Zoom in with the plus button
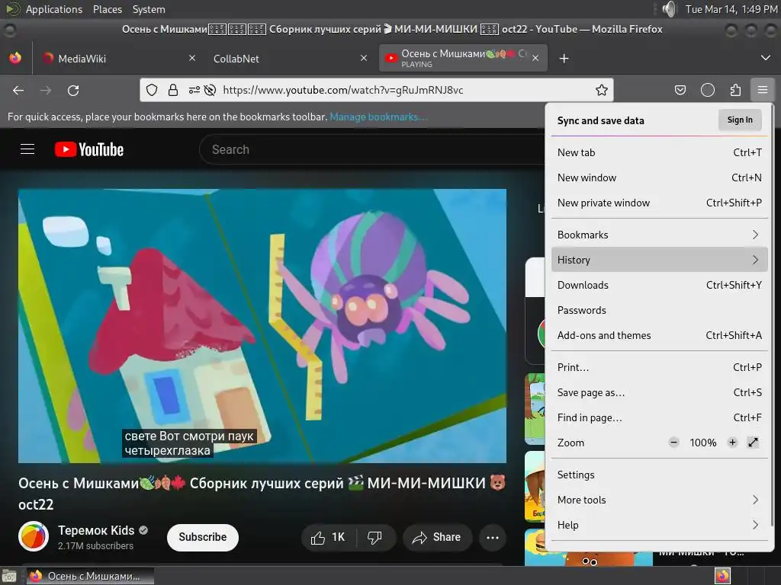The image size is (781, 585). pyautogui.click(x=732, y=443)
